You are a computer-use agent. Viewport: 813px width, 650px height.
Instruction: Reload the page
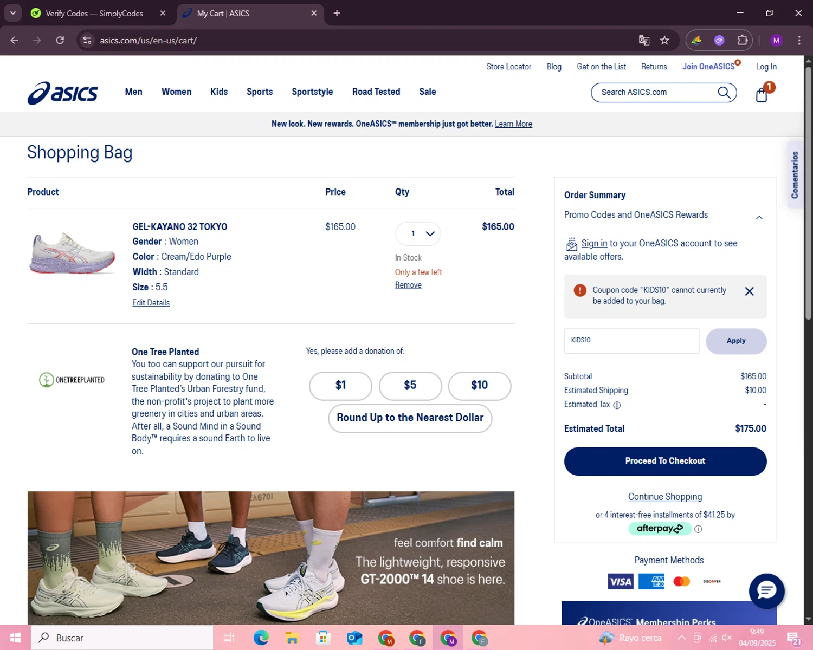pyautogui.click(x=60, y=40)
